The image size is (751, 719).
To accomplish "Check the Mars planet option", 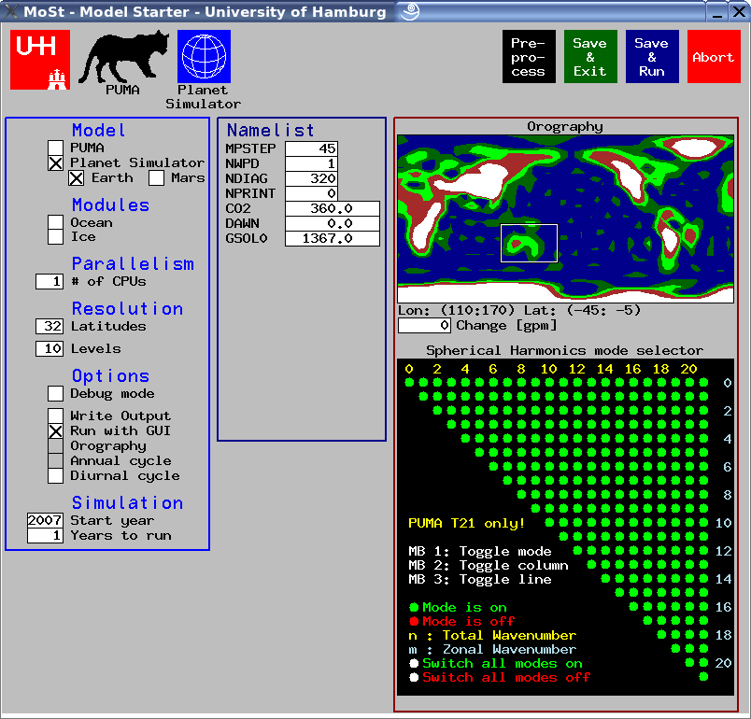I will tap(157, 177).
